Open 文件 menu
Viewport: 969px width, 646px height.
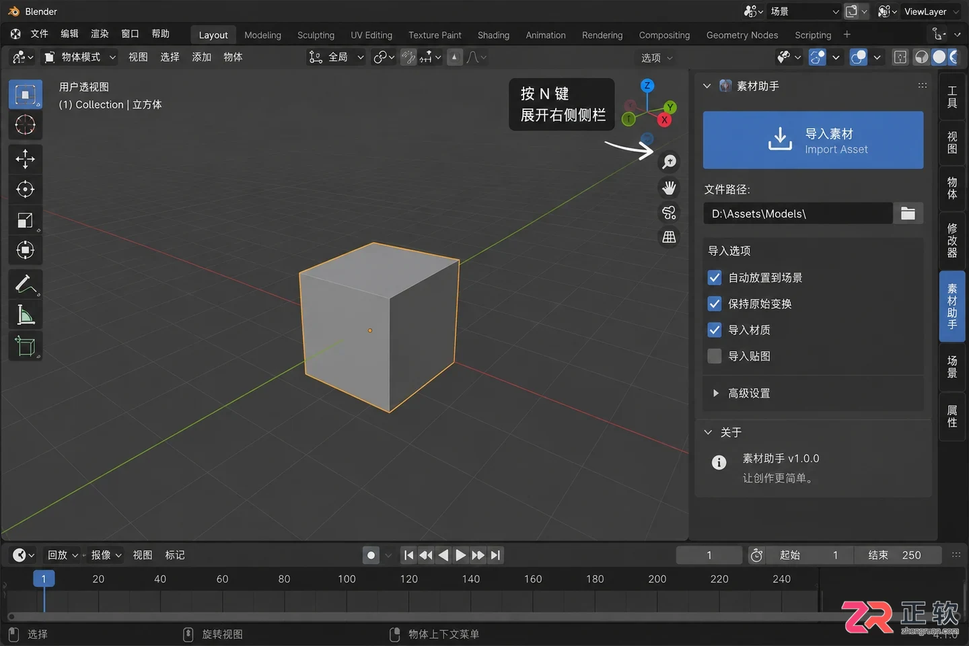[39, 34]
